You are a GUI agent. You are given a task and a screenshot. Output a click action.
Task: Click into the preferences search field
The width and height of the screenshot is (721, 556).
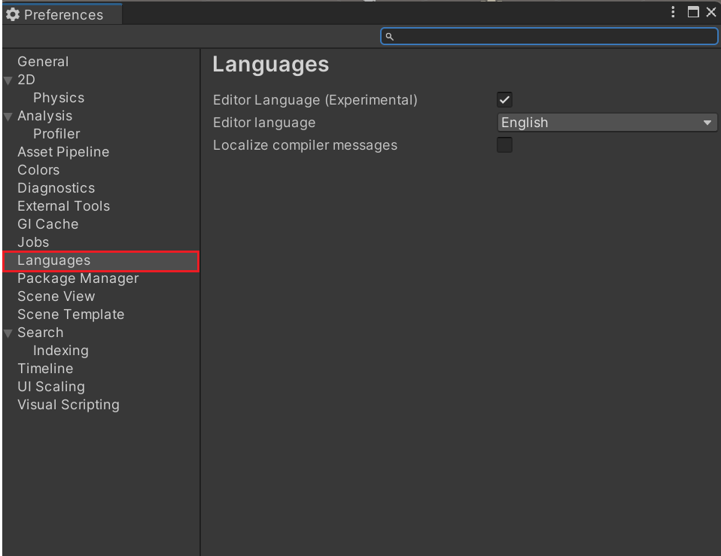coord(553,36)
